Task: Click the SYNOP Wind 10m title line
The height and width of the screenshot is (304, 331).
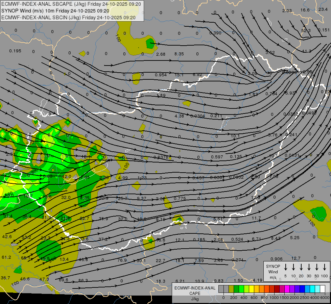Action: tap(55, 11)
